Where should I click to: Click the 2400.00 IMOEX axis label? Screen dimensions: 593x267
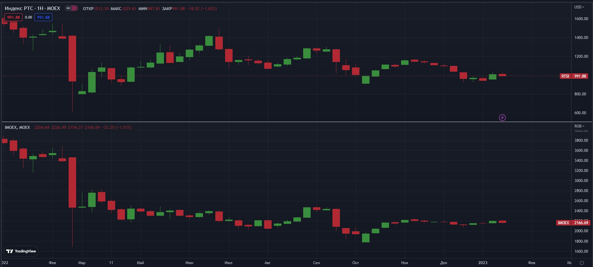(581, 211)
